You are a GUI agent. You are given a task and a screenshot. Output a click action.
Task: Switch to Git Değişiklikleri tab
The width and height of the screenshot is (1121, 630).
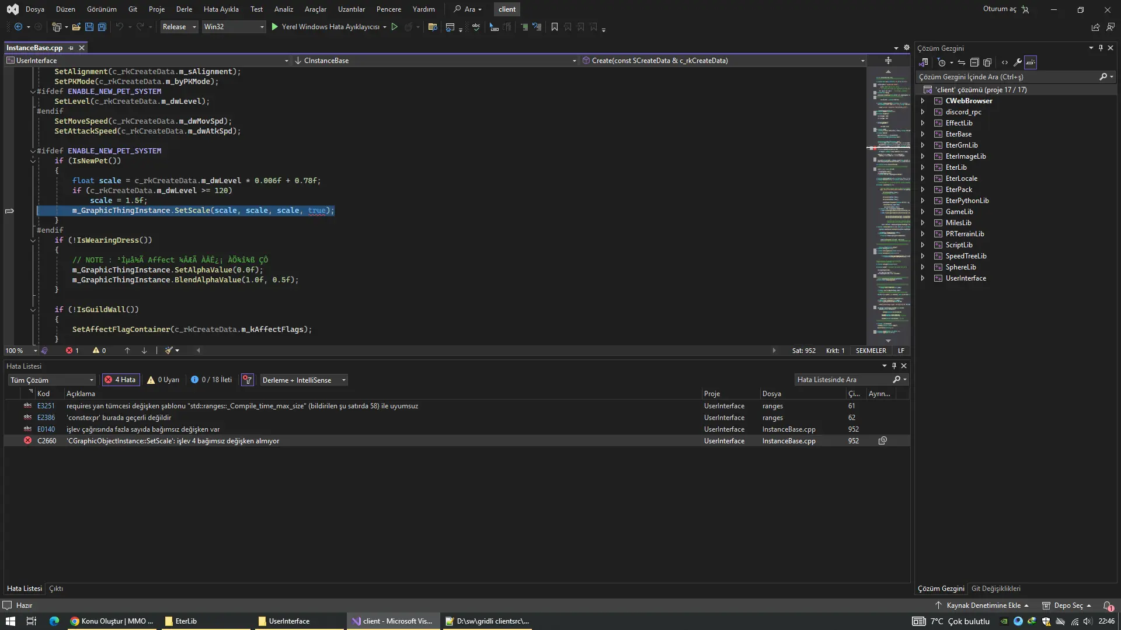tap(995, 589)
